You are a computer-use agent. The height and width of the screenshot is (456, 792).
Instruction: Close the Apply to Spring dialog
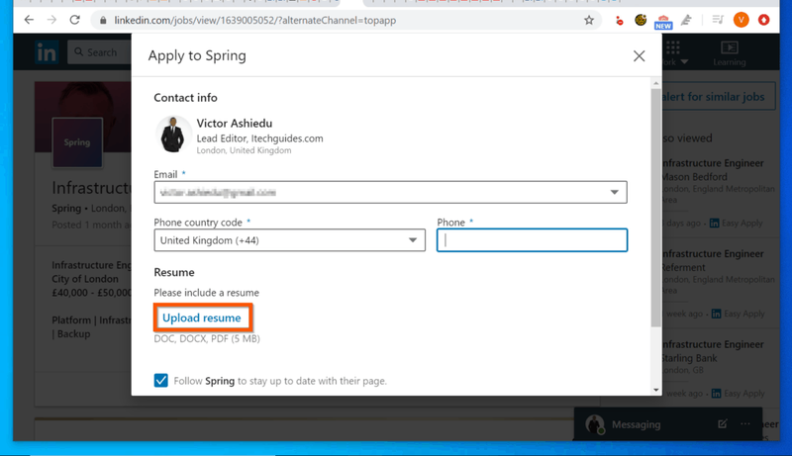pos(639,56)
